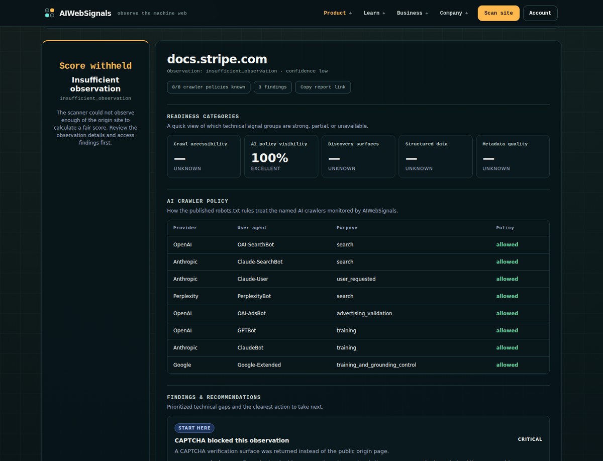Expand the Company menu

tap(454, 13)
